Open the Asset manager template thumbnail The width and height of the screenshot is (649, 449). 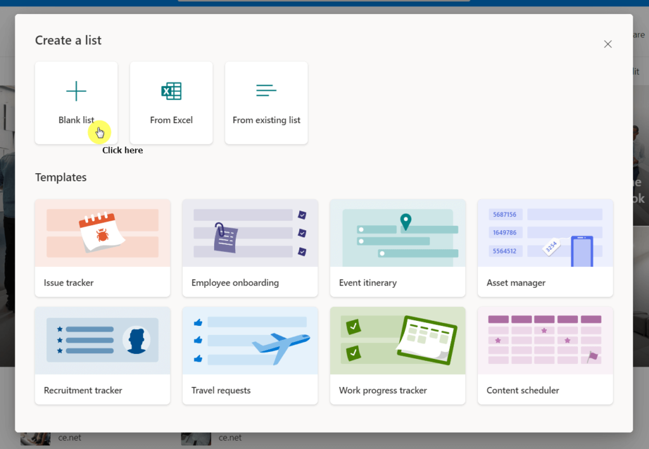545,233
